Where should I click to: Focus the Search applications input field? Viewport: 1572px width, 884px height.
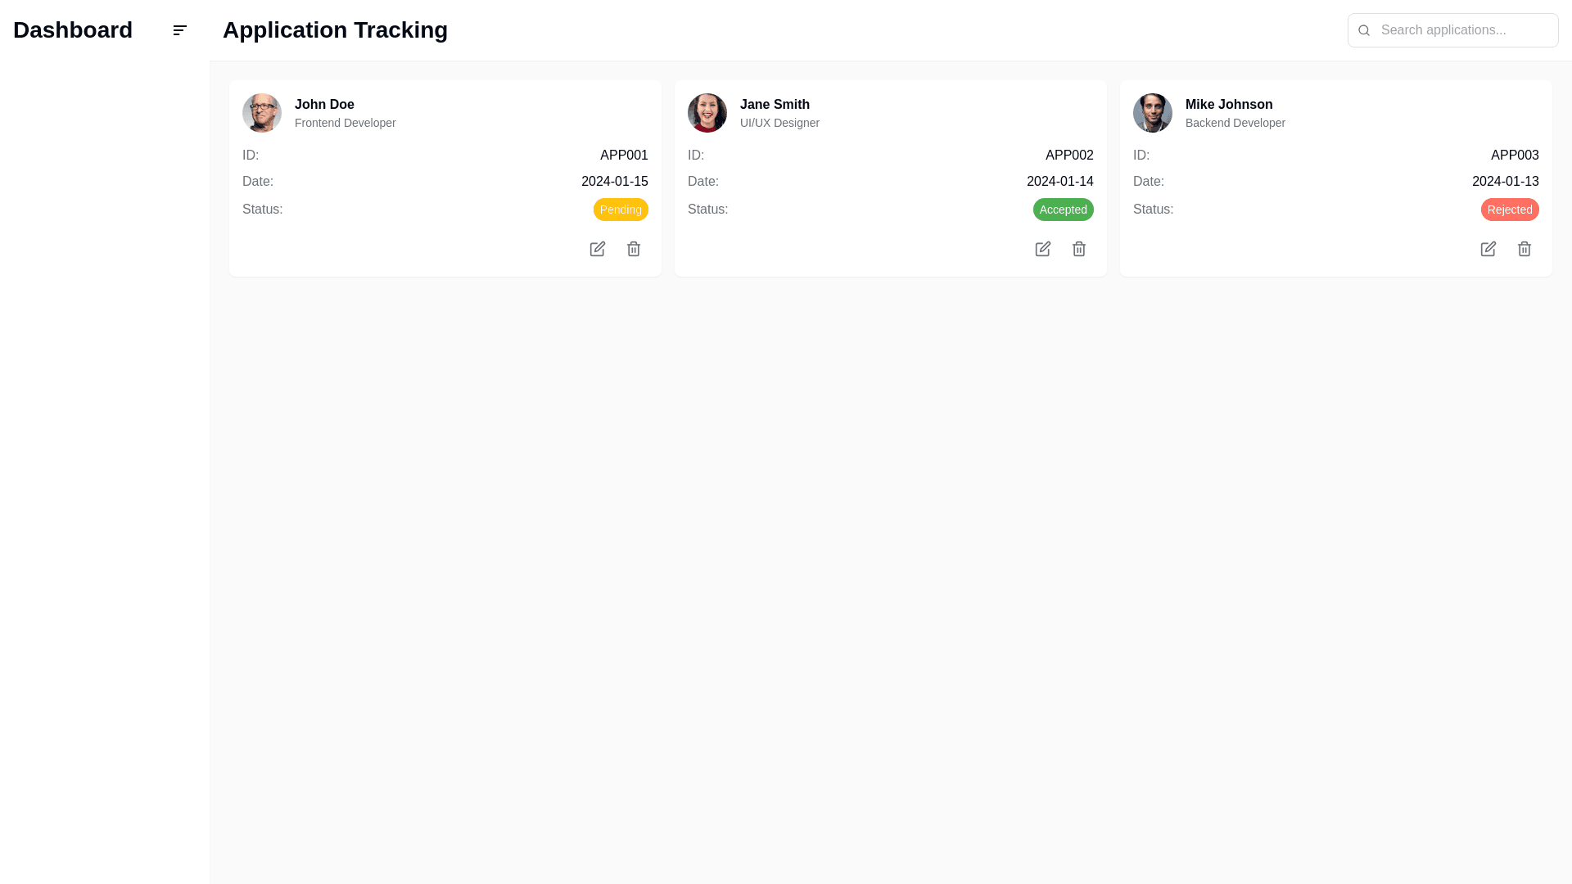(1466, 30)
